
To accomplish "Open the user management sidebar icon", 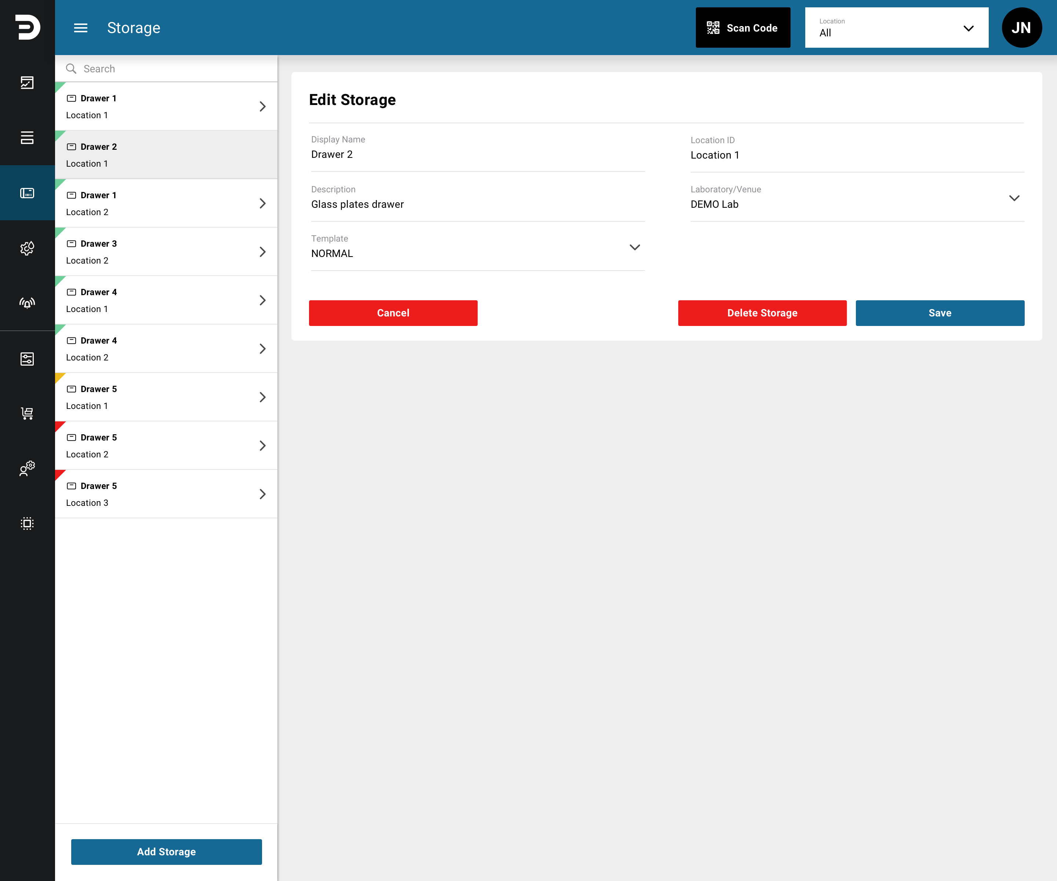I will tap(27, 468).
